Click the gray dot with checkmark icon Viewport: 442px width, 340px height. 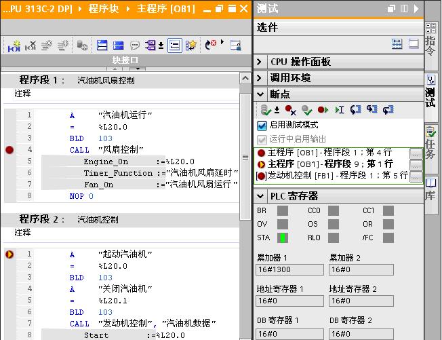point(306,110)
